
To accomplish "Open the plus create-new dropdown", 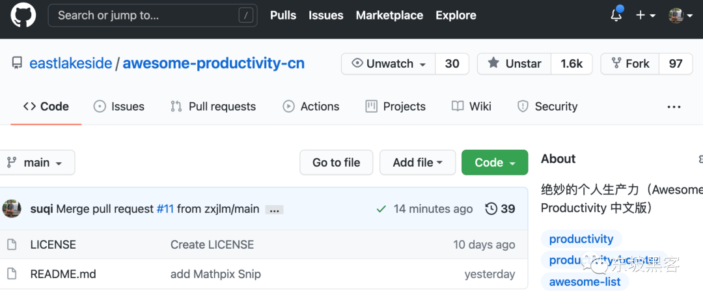I will click(645, 16).
